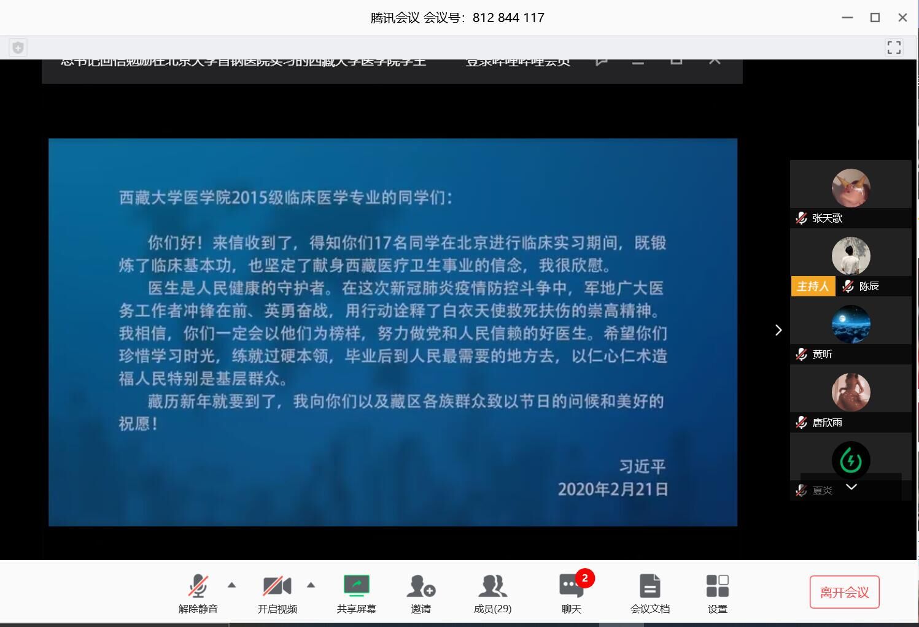Expand audio options arrow beside microphone
Screen dimensions: 919x627
pos(231,585)
